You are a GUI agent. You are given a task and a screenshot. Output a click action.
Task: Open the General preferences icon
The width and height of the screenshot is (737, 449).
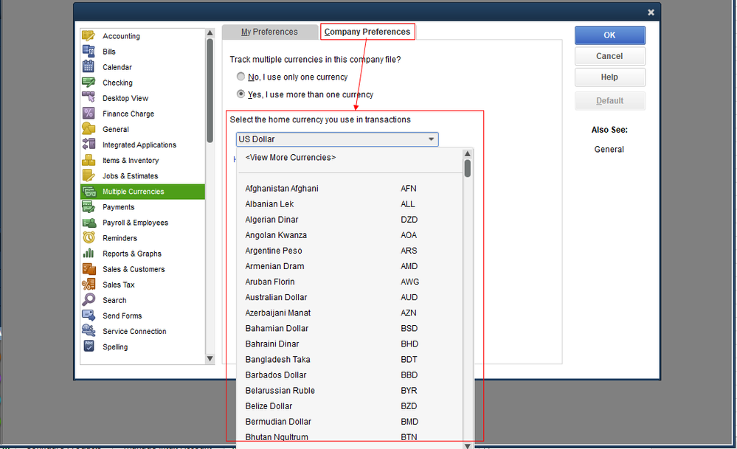click(x=89, y=129)
